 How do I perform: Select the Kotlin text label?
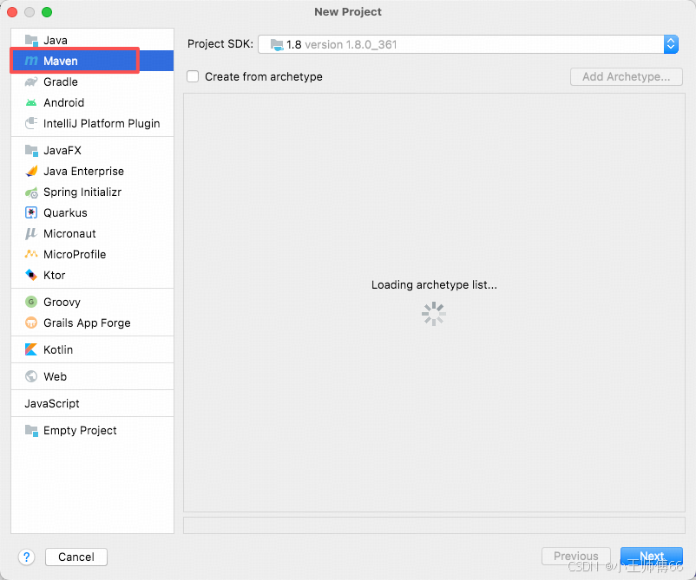click(58, 349)
